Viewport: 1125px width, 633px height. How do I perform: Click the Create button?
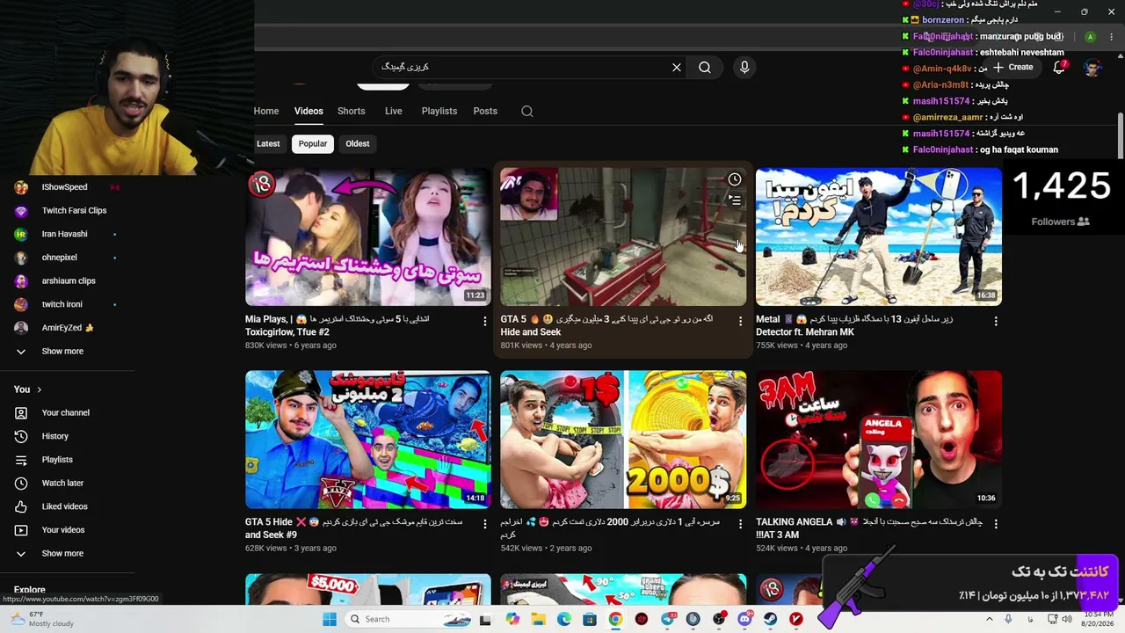pos(1012,68)
